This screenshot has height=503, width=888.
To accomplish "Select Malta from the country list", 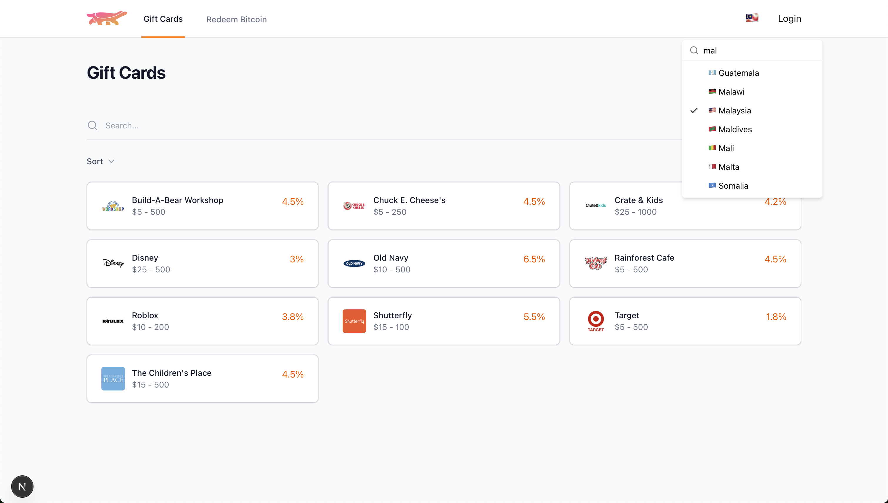I will pos(752,167).
